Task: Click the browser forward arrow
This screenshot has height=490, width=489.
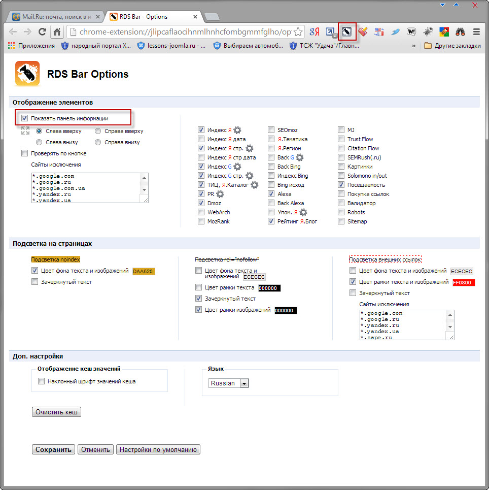Action: pos(28,31)
